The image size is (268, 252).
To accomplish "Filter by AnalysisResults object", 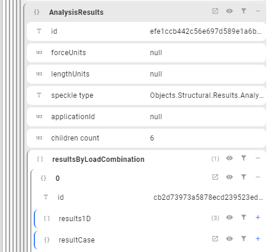I will [244, 11].
